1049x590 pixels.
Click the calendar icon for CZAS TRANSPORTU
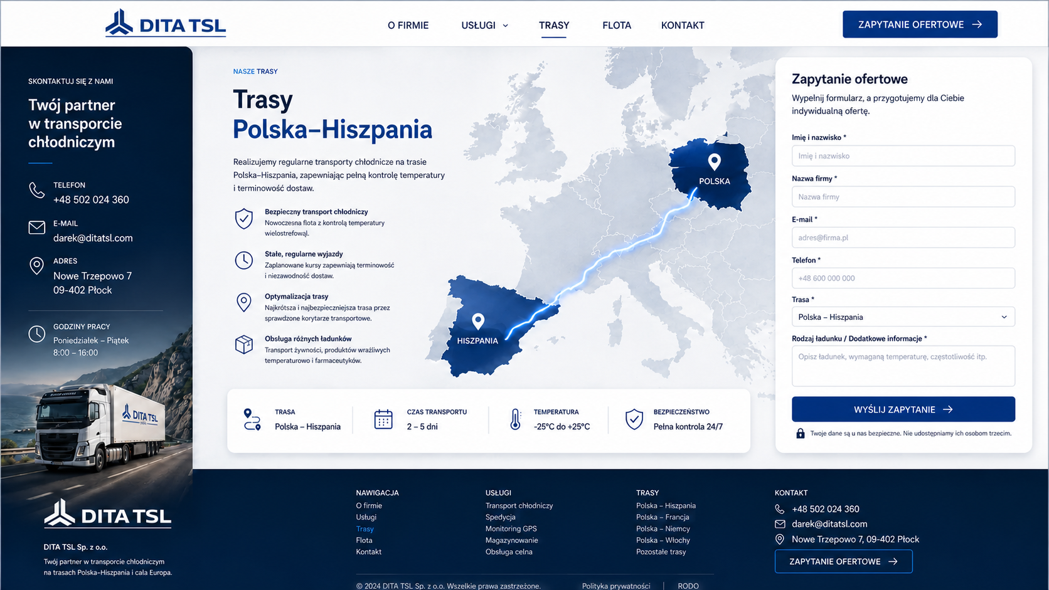tap(383, 419)
